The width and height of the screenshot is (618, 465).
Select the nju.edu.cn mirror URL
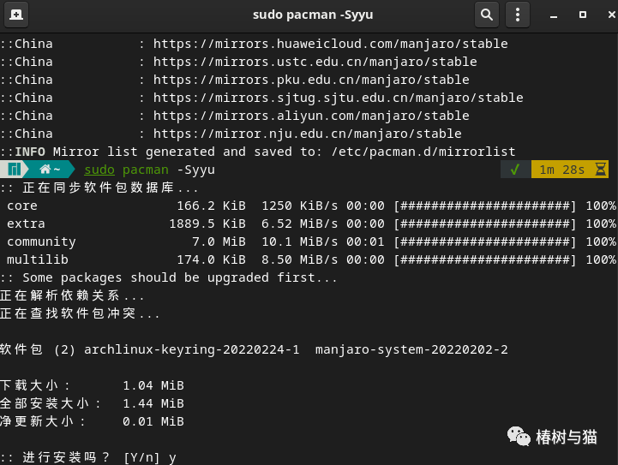[x=307, y=134]
